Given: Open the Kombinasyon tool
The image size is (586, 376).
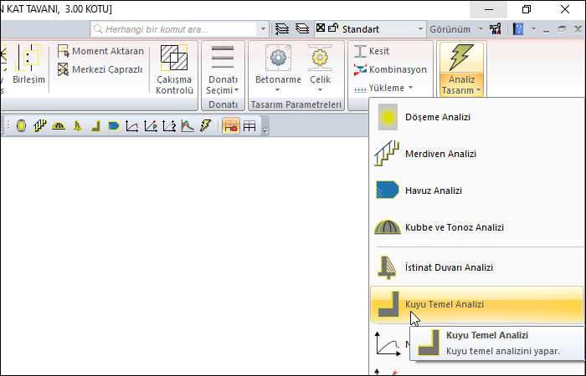Looking at the screenshot, I should click(x=390, y=69).
